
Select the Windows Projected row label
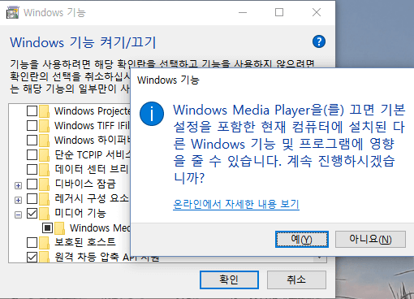93,111
